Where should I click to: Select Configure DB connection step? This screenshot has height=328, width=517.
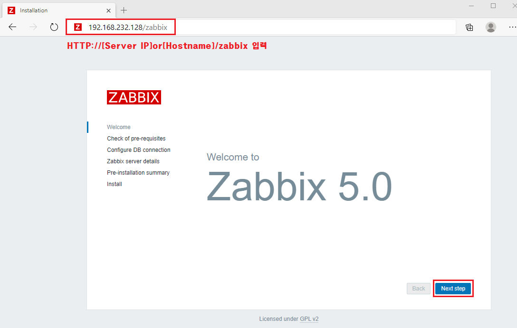[138, 150]
